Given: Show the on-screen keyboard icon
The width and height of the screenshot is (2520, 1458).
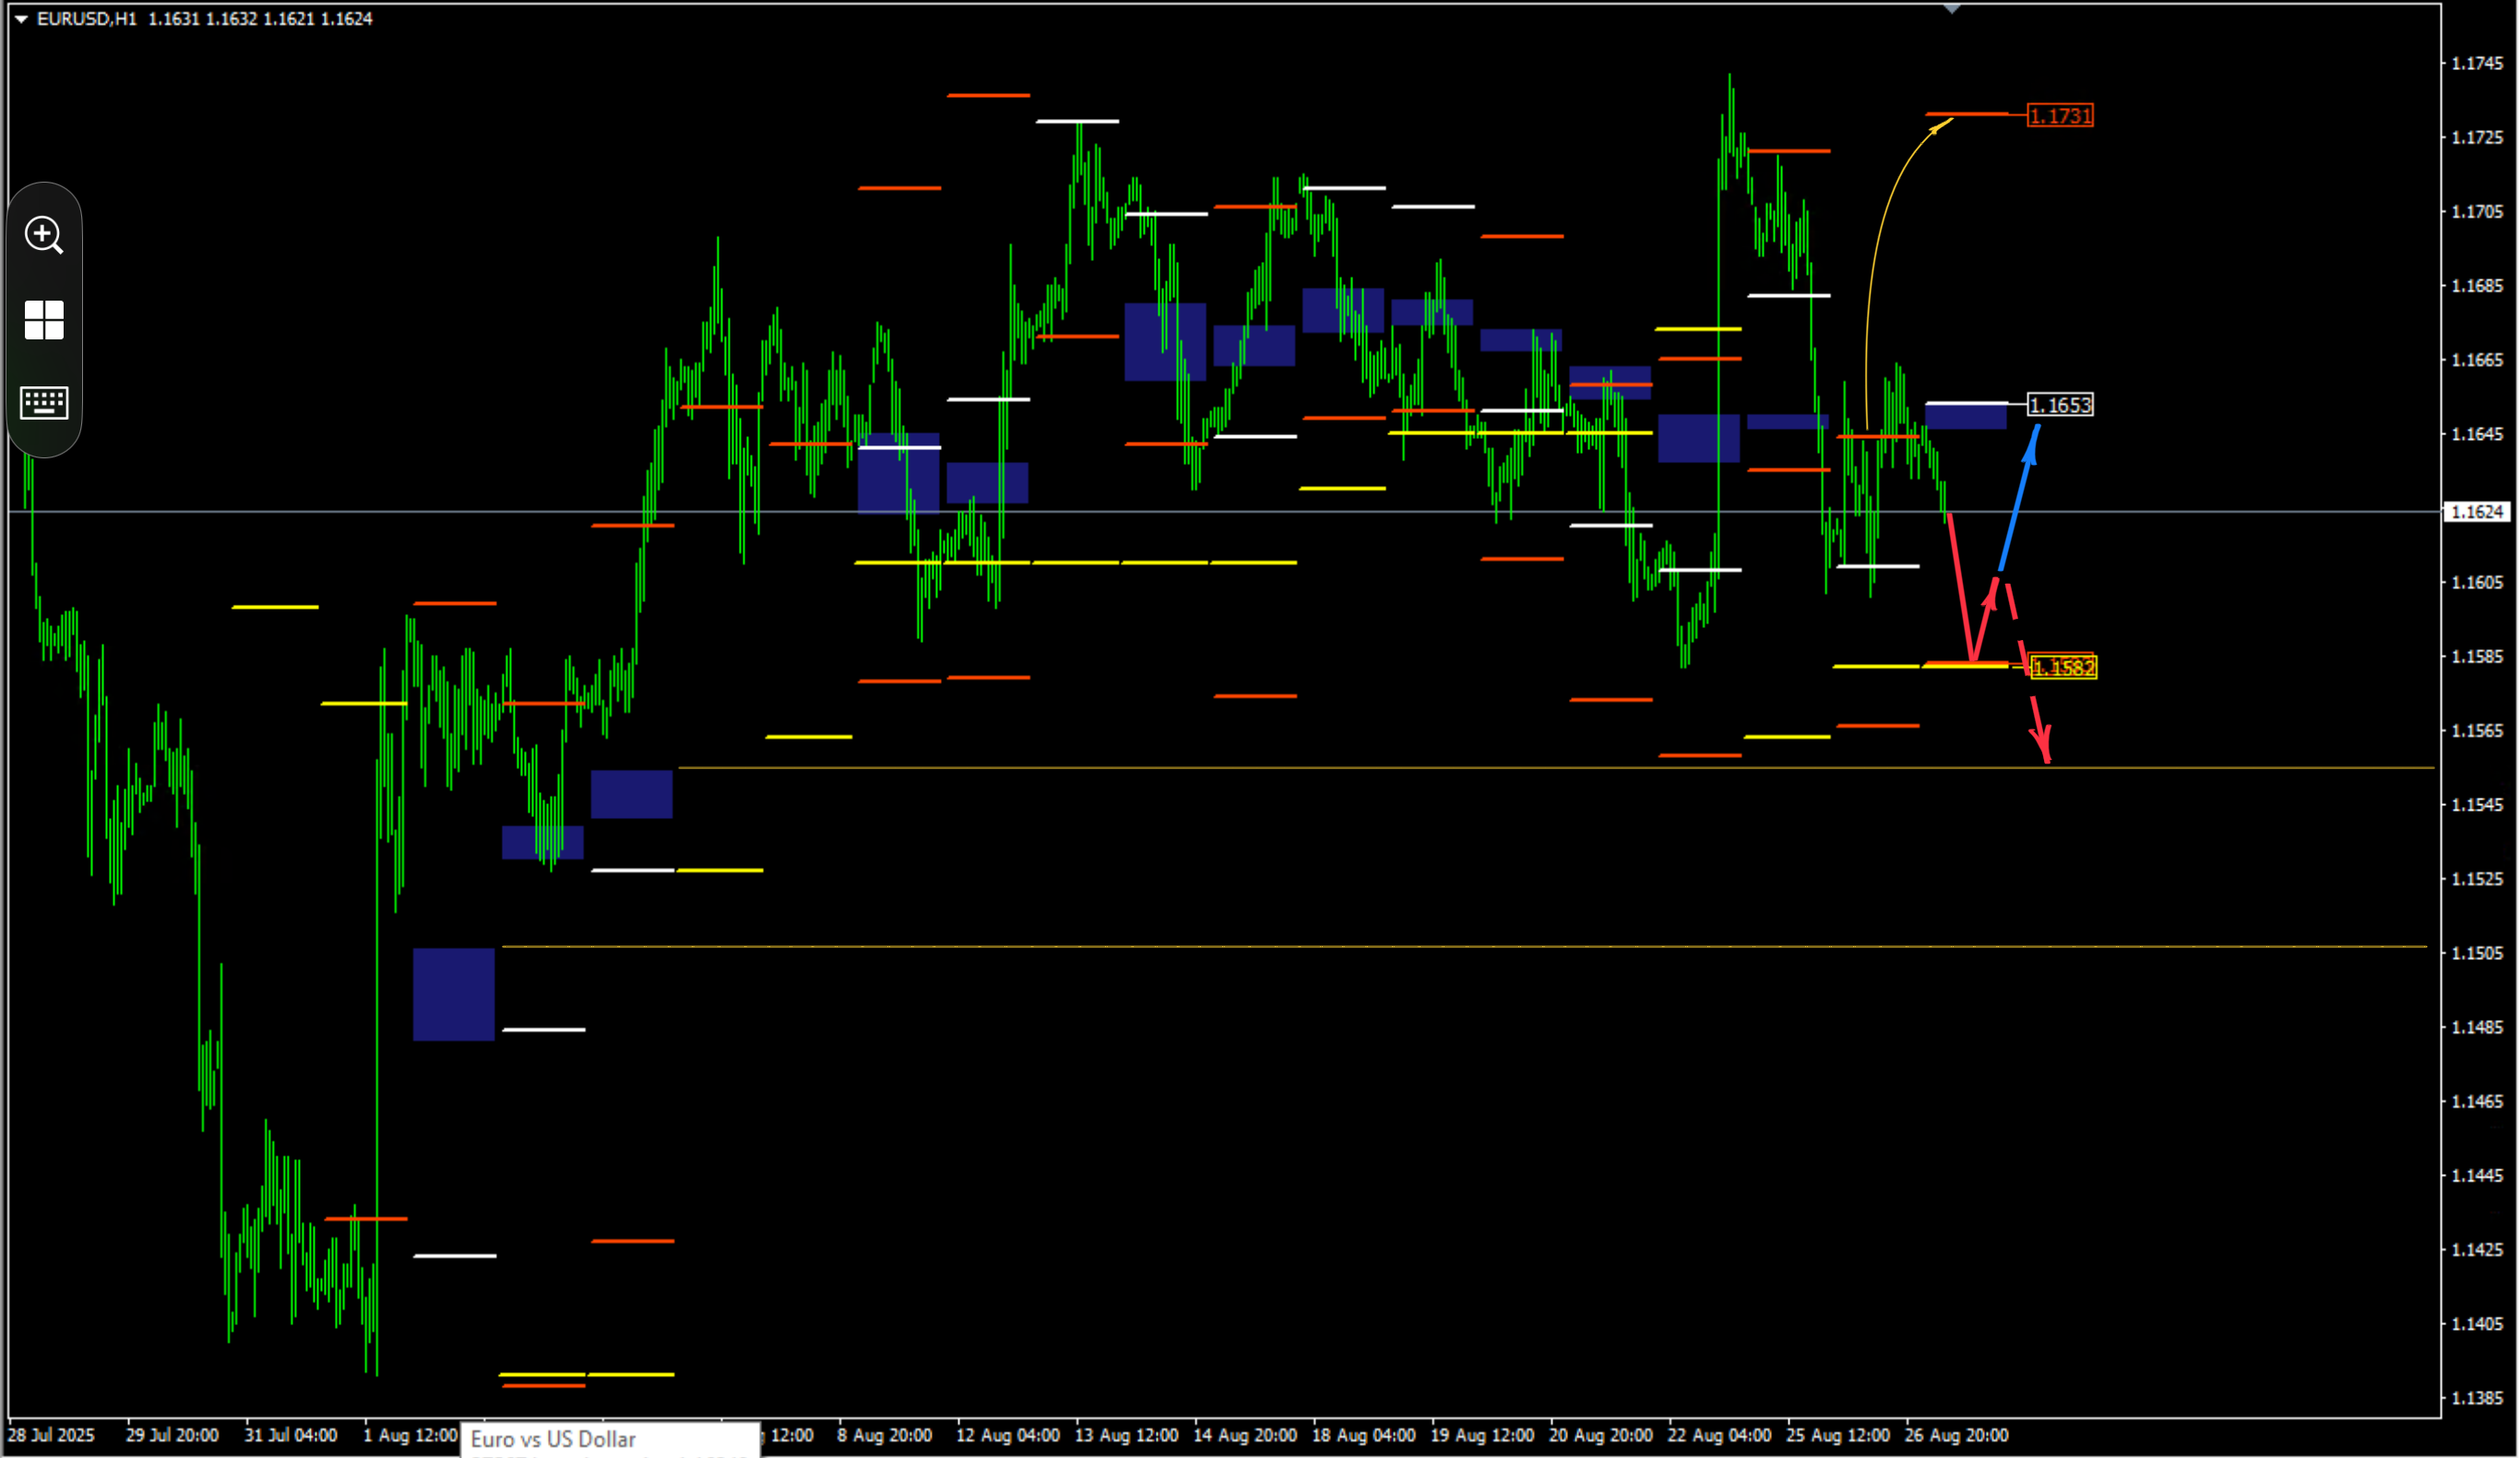Looking at the screenshot, I should click(44, 403).
